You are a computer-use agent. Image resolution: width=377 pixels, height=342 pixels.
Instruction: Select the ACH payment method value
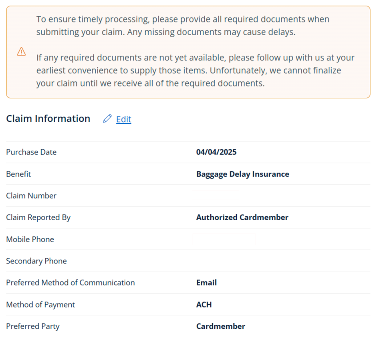(204, 305)
